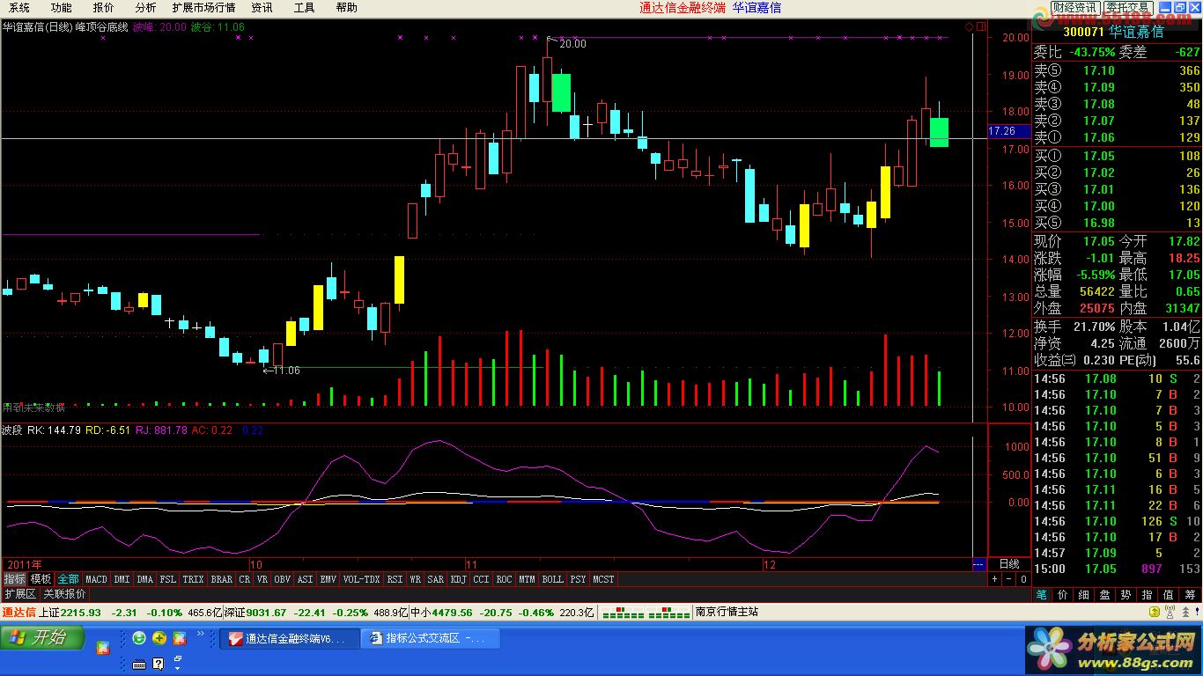Click the minus zoom button
Screen dimensions: 1203x676
1008,579
